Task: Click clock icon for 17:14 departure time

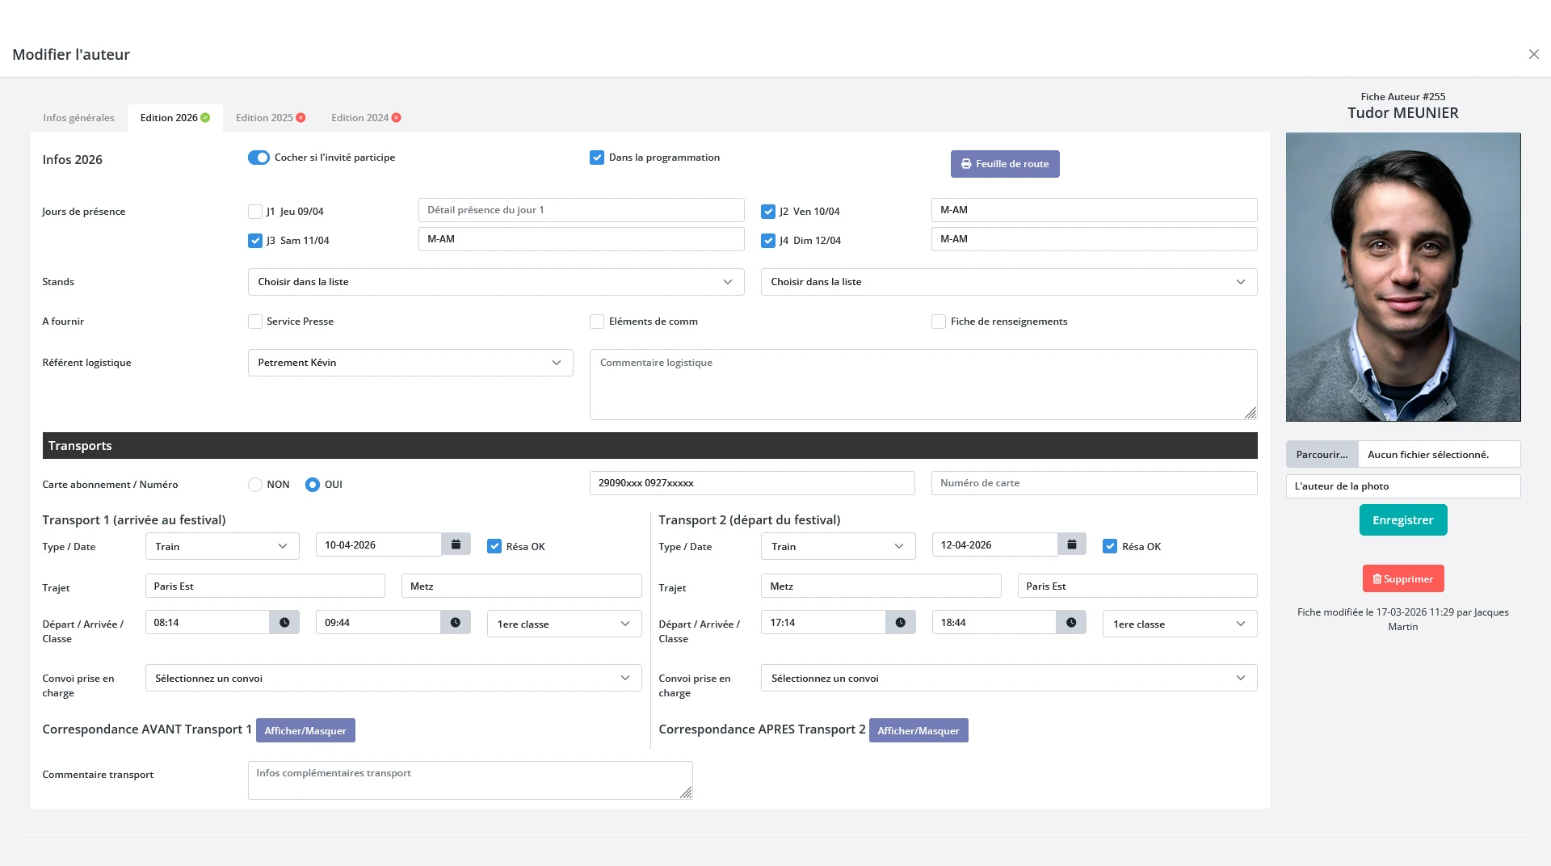Action: [900, 623]
